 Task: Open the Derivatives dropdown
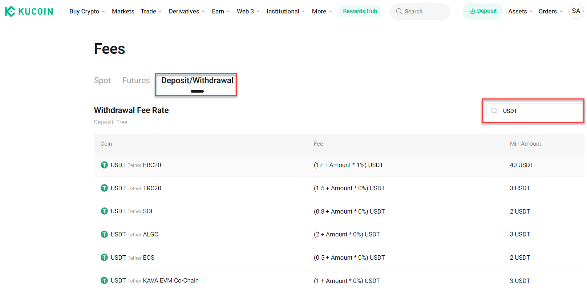[x=187, y=11]
